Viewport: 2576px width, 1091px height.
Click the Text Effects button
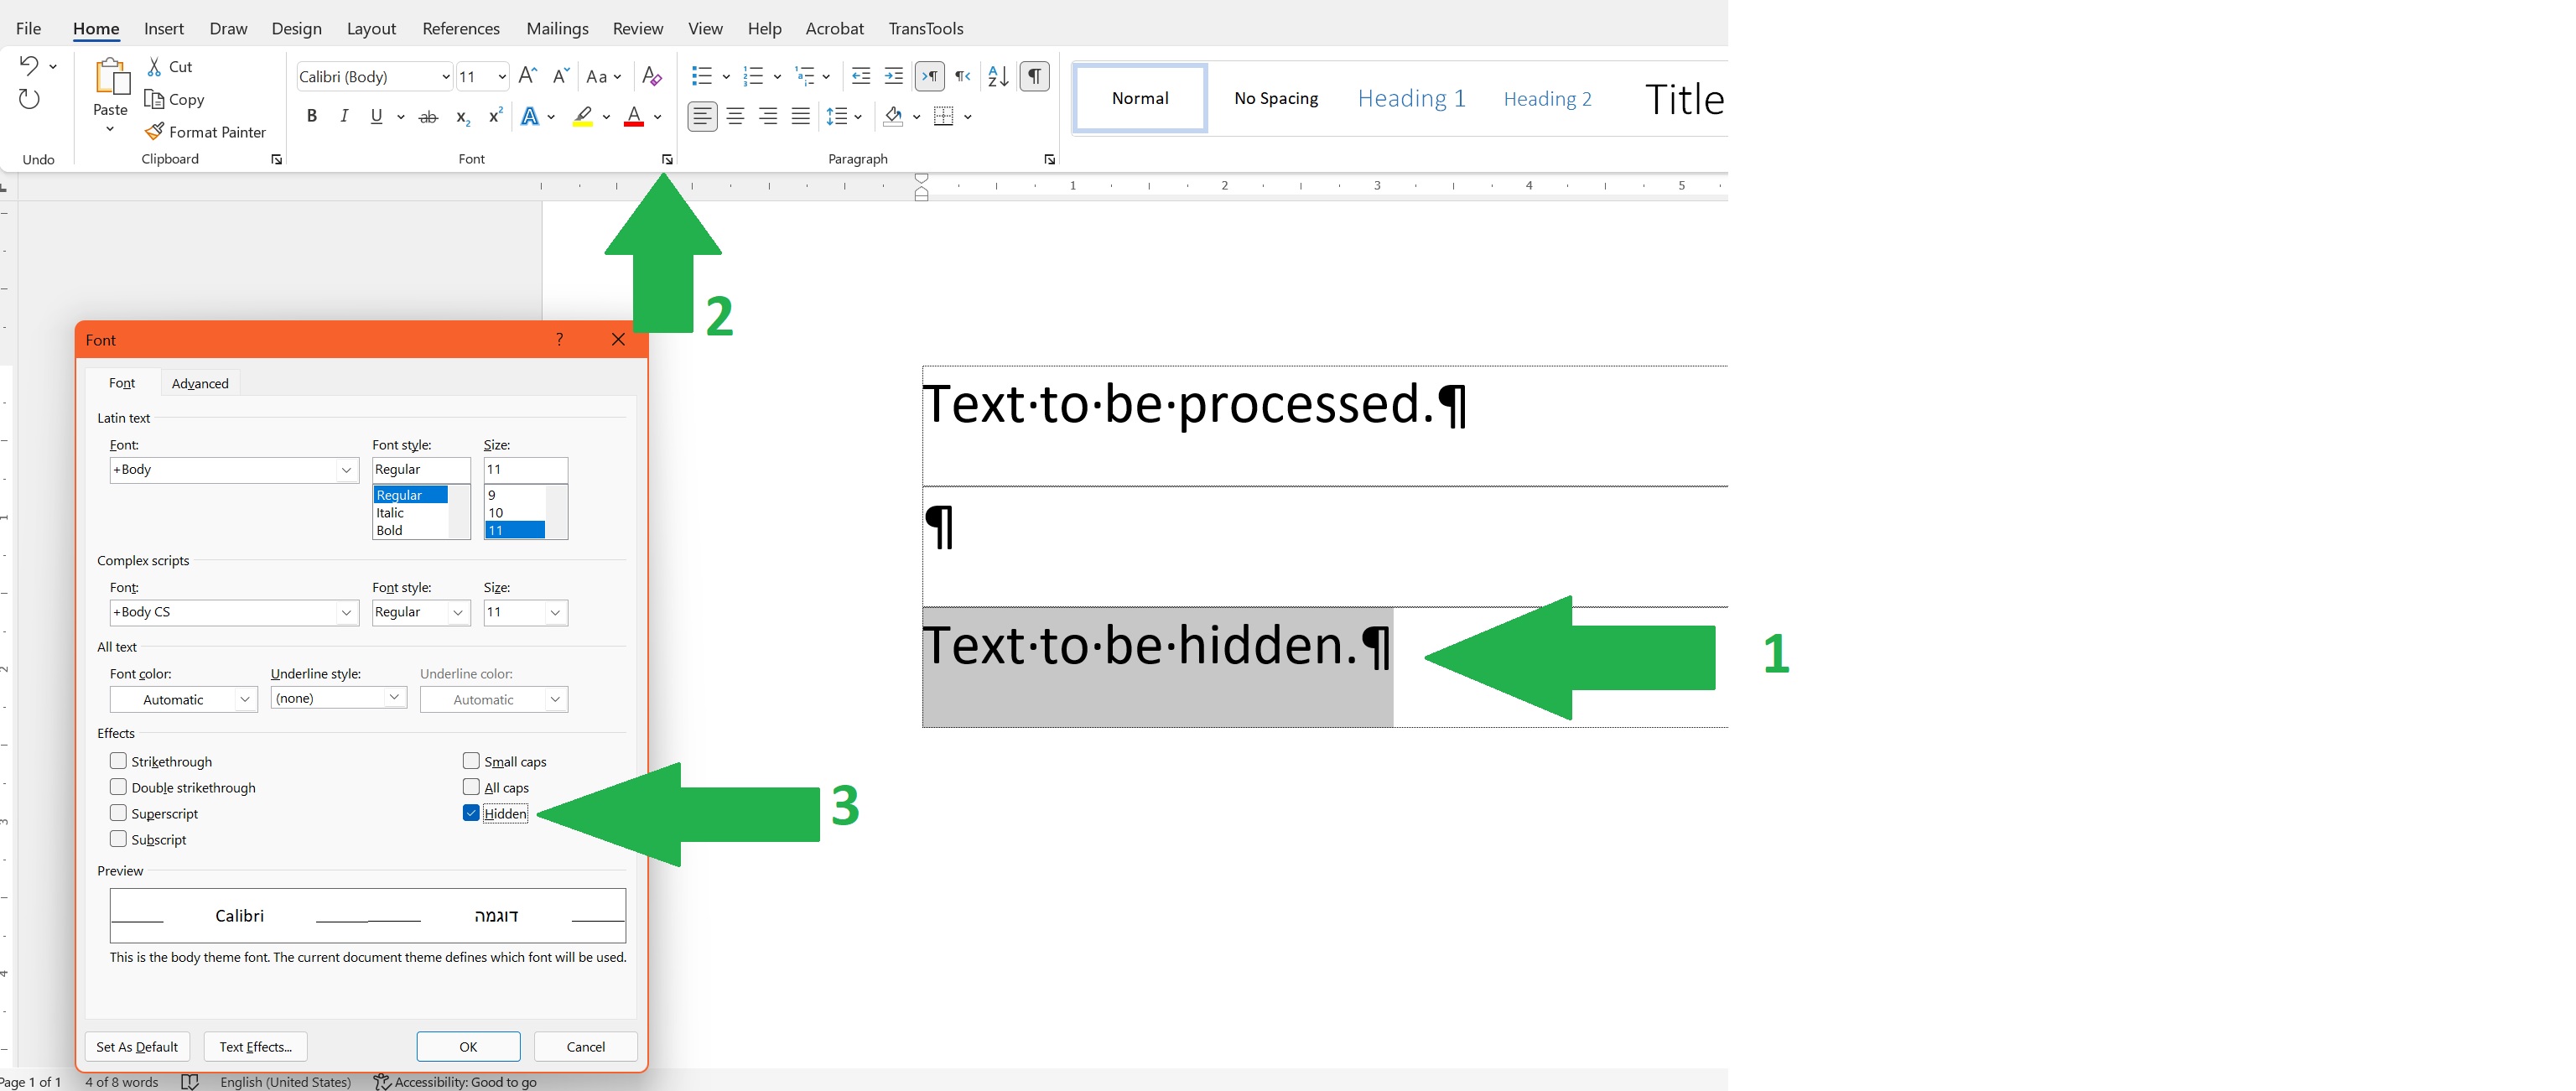[255, 1045]
